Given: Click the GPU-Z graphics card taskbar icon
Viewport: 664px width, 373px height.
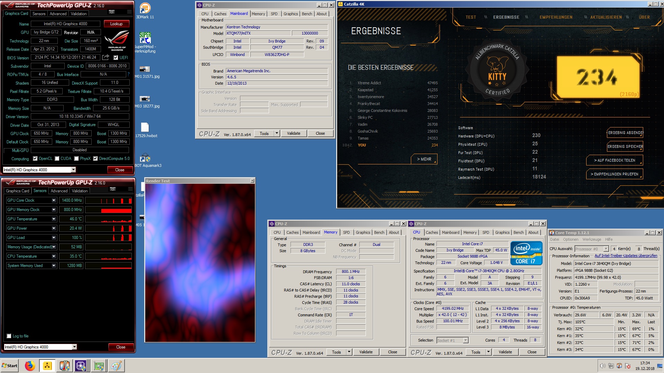Looking at the screenshot, I should [x=99, y=366].
